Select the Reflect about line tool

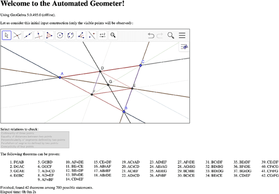coord(92,36)
